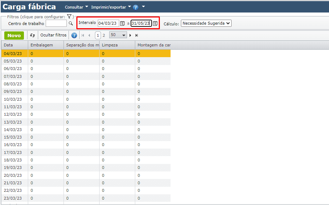The image size is (329, 205).
Task: Go to page 2 of results
Action: [104, 35]
